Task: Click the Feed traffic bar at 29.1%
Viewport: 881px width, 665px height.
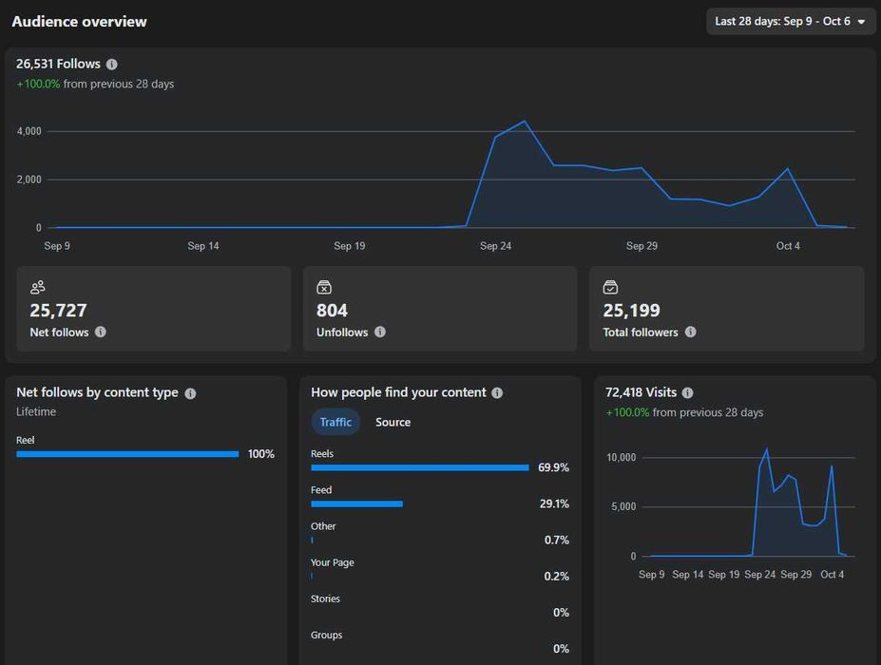Action: 356,503
